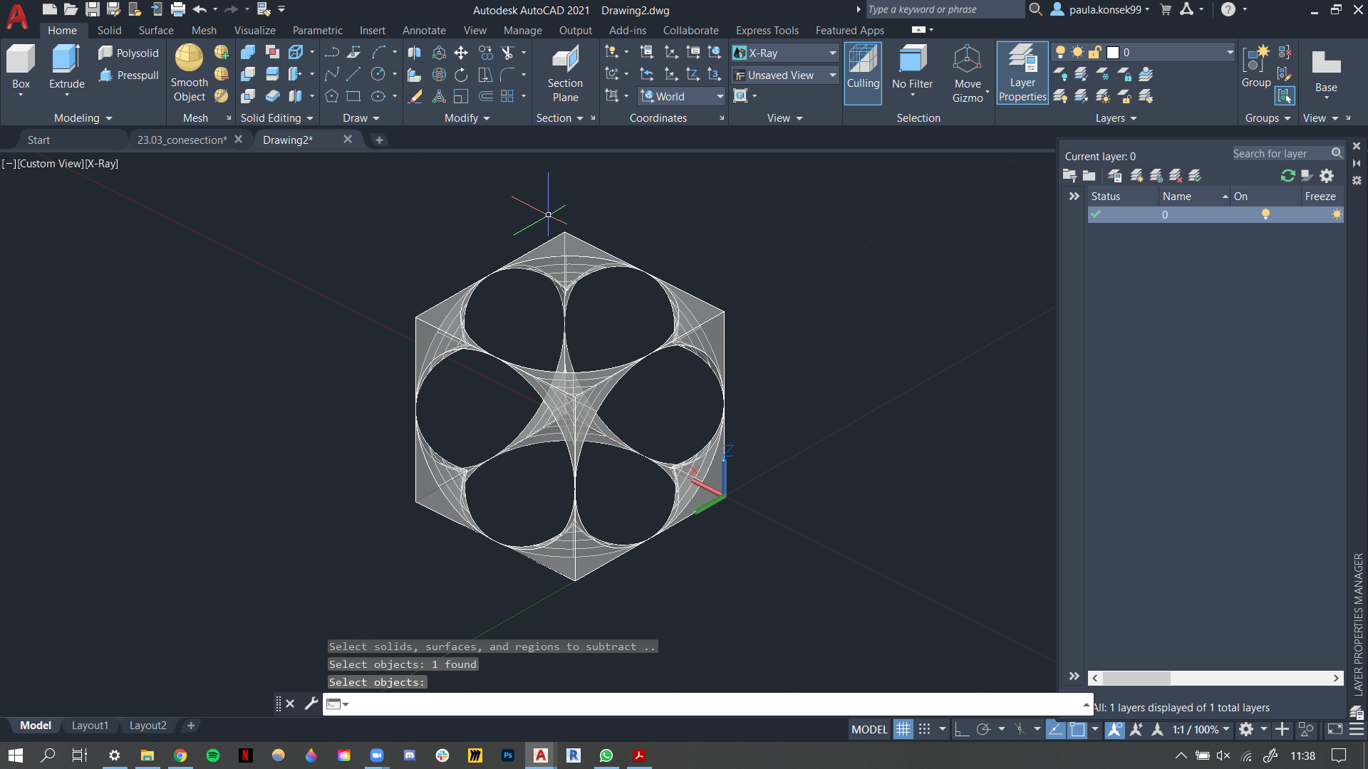Expand World coordinate dropdown
This screenshot has height=769, width=1368.
pos(720,96)
